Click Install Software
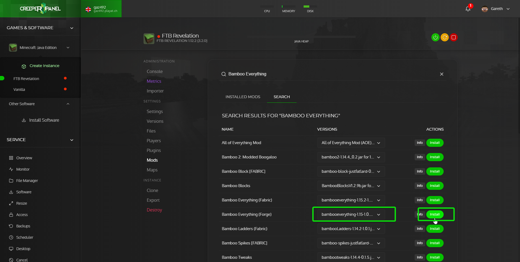Viewport: 520px width, 262px height. (x=40, y=120)
